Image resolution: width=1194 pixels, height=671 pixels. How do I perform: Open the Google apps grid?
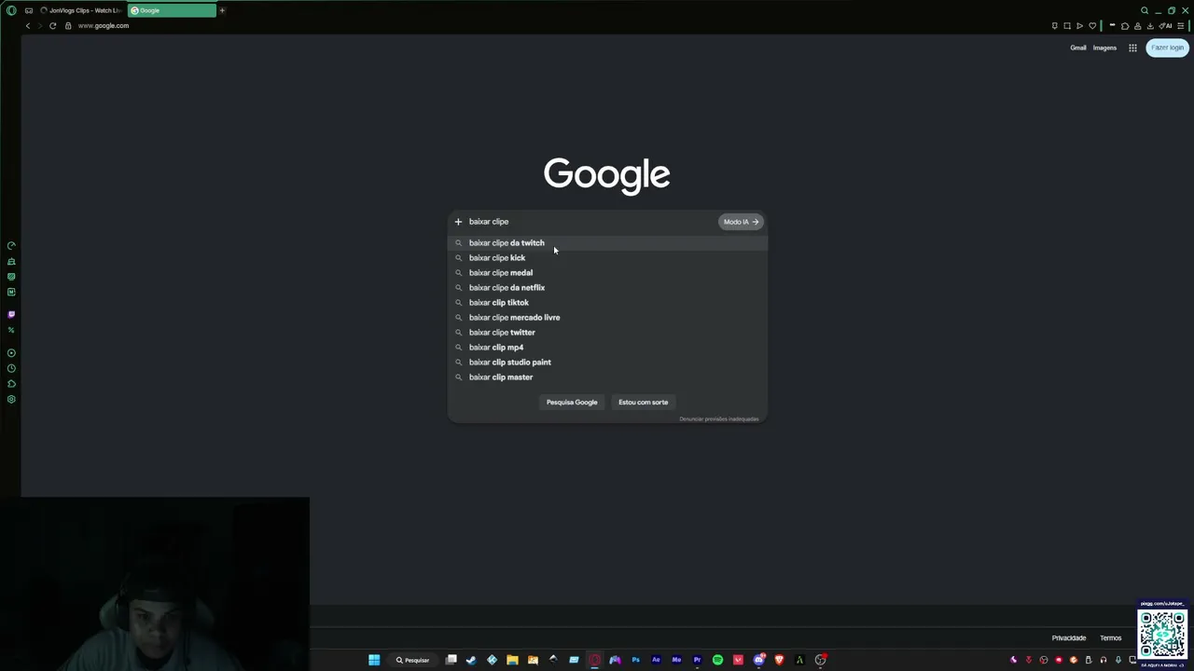click(1132, 48)
